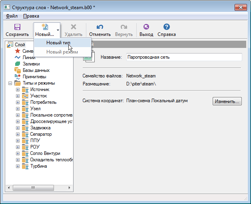Click the Отменить undo icon

tap(100, 27)
